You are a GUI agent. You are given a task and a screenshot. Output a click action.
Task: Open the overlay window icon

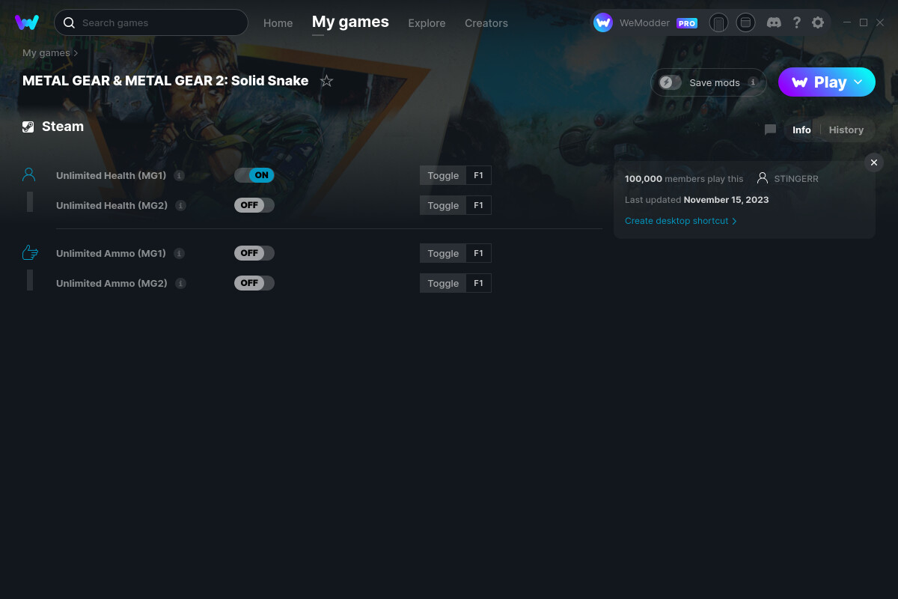tap(745, 22)
